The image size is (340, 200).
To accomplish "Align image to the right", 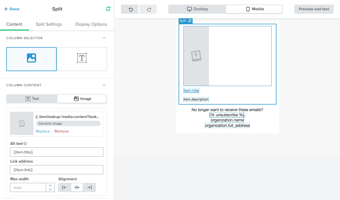I will click(x=90, y=187).
